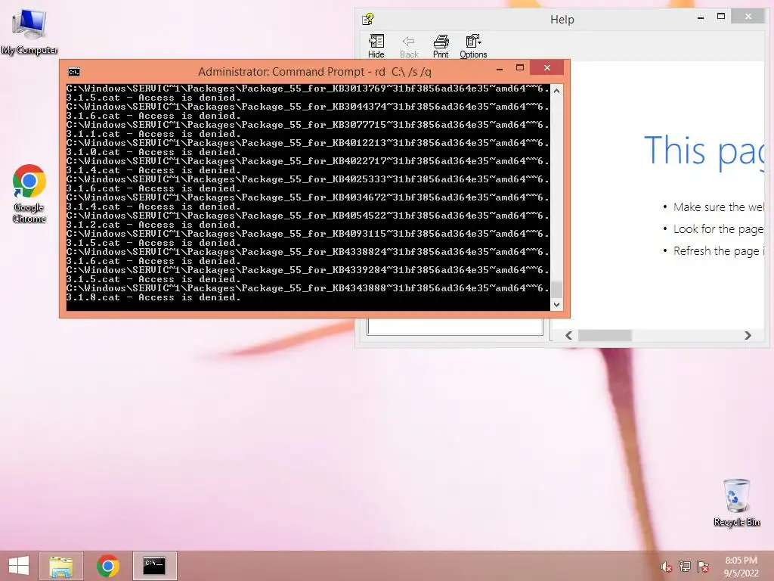Viewport: 774px width, 581px height.
Task: Click the Command Prompt system menu icon
Action: click(x=74, y=72)
